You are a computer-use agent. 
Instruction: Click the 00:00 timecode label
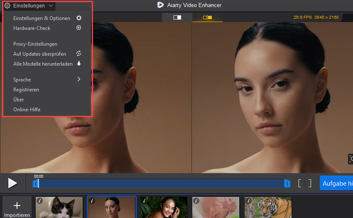(39, 176)
